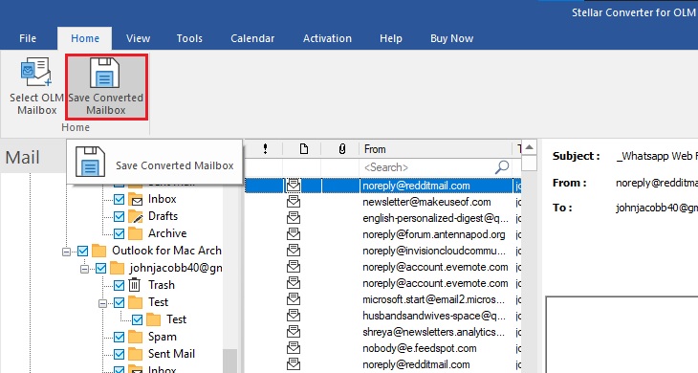Viewport: 698px width, 373px height.
Task: Switch to the Home tab
Action: point(85,38)
